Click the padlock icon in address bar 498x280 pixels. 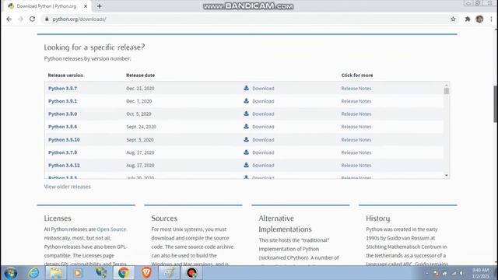click(47, 19)
